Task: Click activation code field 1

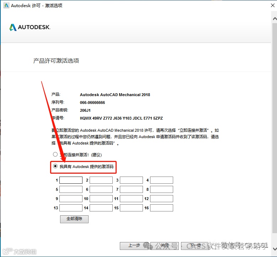Action: pos(71,180)
